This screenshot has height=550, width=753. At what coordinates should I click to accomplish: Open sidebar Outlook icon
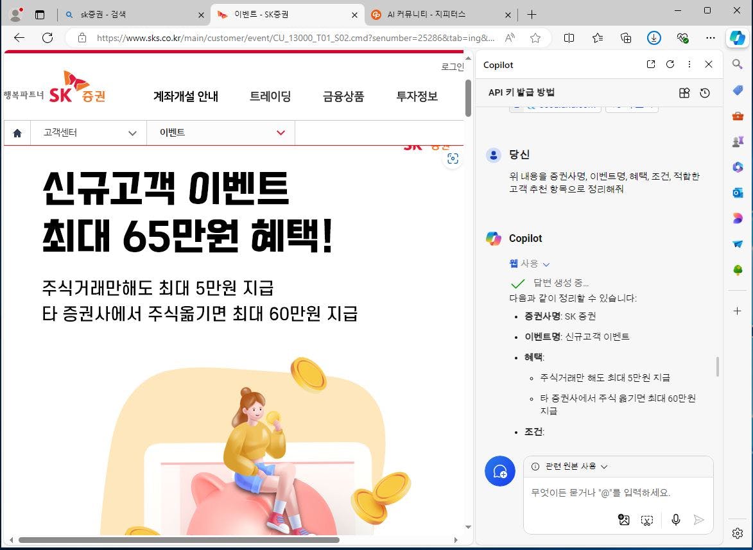point(738,193)
